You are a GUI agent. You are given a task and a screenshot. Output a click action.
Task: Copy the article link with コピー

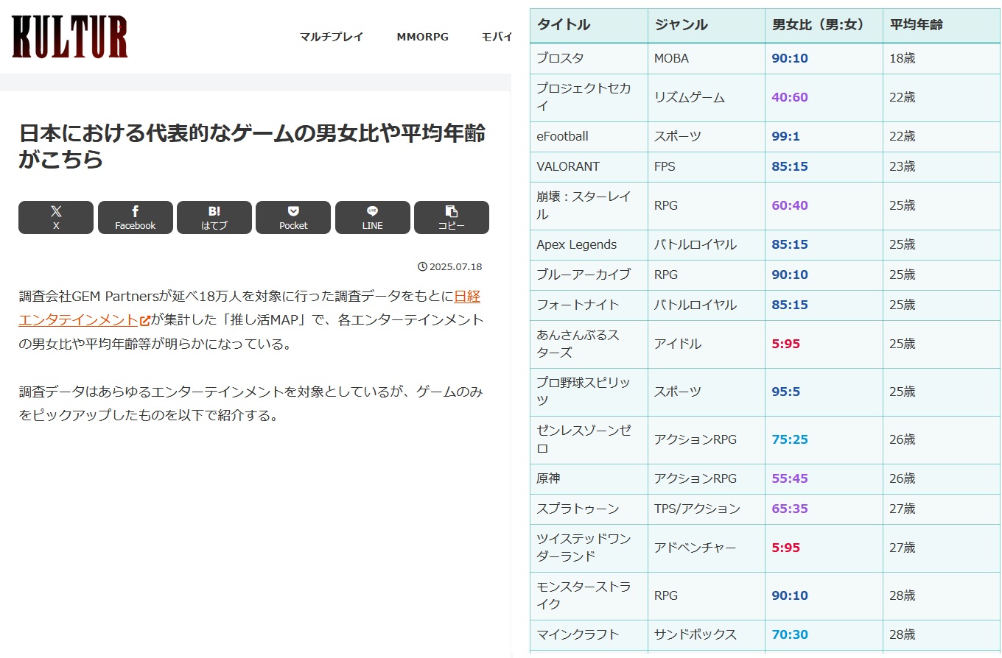452,218
